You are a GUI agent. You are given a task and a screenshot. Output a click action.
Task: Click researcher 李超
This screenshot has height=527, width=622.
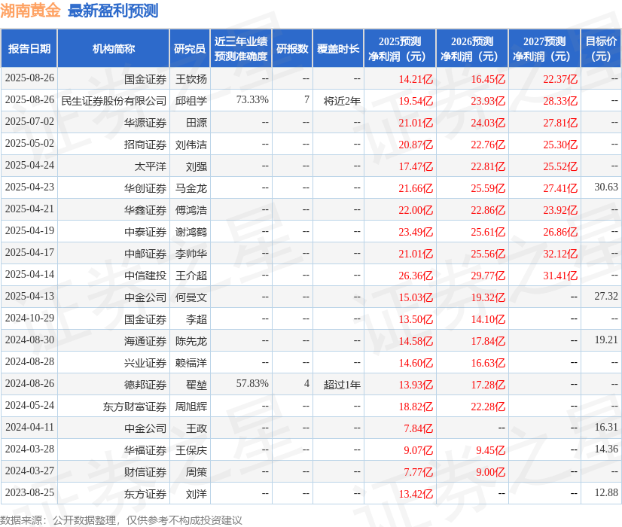click(197, 318)
